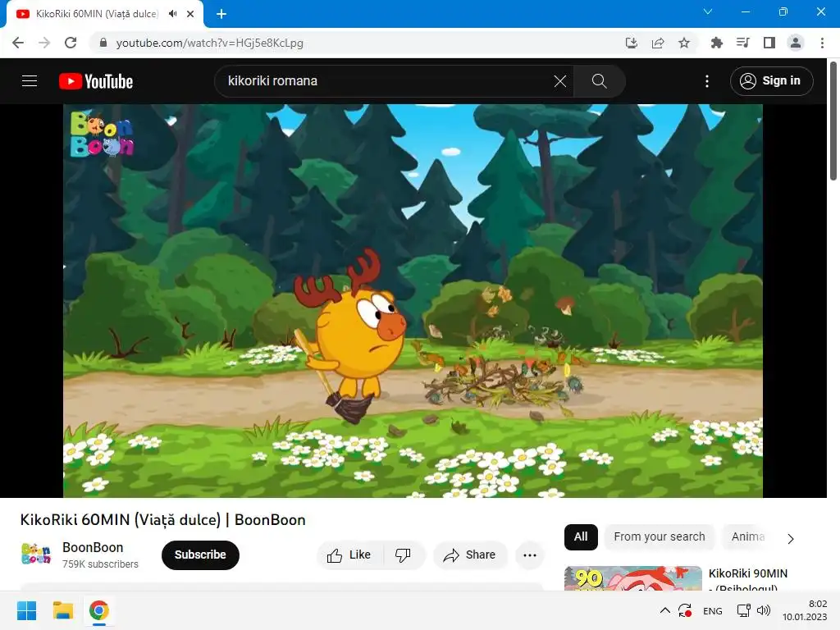The width and height of the screenshot is (840, 630).
Task: Open network tray icon
Action: pos(743,610)
